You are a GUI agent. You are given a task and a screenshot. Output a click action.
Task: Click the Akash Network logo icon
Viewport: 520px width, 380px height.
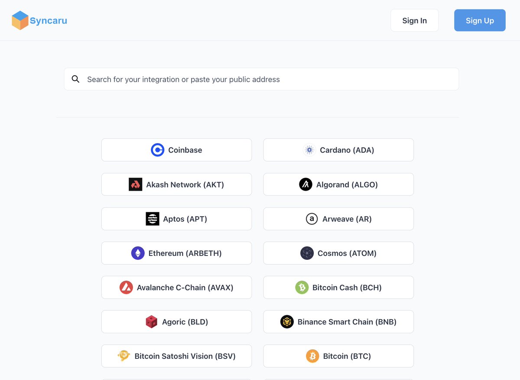(x=135, y=185)
